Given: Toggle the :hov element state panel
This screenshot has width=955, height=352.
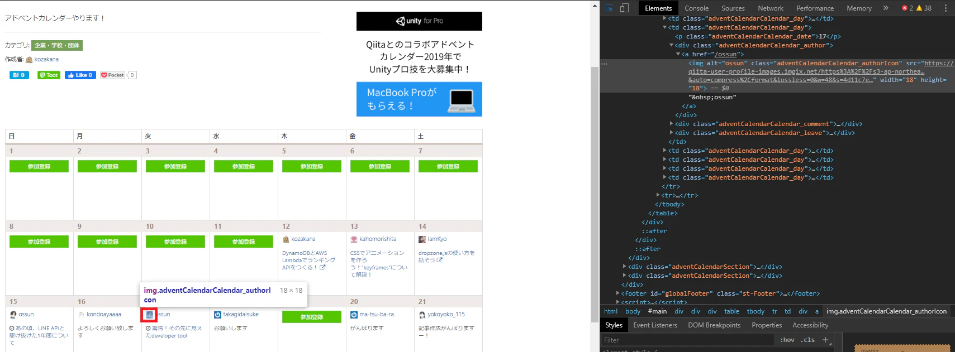Looking at the screenshot, I should tap(787, 340).
